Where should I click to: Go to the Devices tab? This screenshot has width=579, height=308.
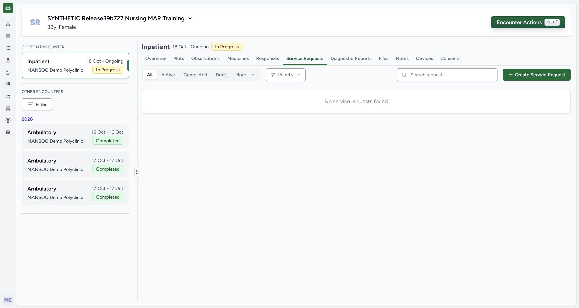tap(425, 58)
